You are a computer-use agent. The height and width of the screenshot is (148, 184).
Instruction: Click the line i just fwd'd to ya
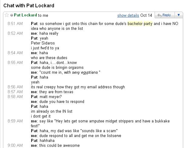45,48
